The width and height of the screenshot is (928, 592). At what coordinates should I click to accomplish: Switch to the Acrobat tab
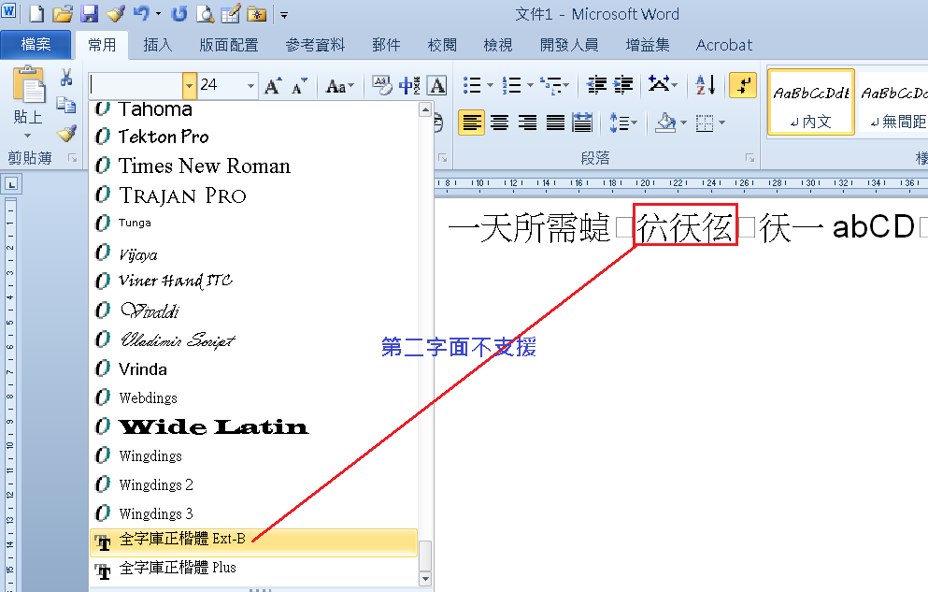pyautogui.click(x=724, y=45)
